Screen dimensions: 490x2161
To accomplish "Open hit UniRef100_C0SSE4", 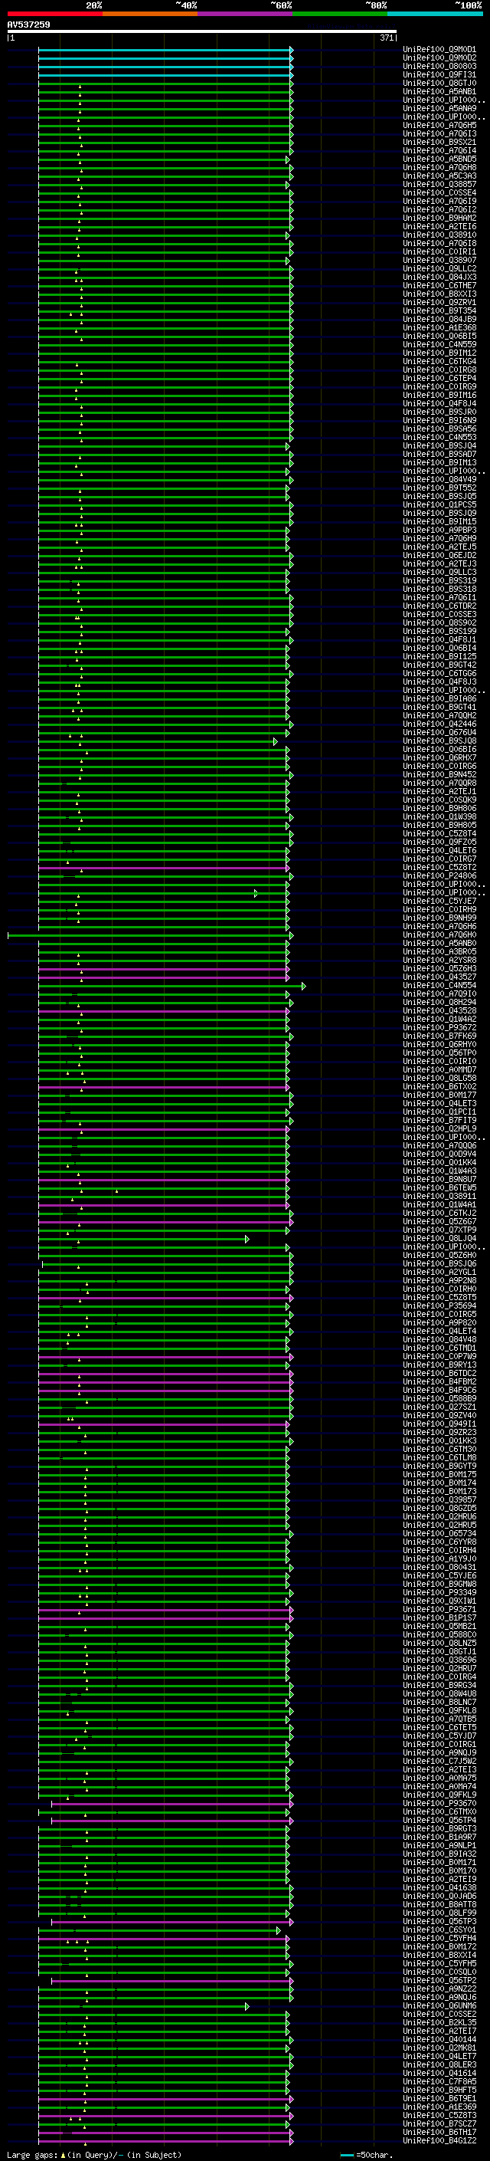I will (x=439, y=193).
